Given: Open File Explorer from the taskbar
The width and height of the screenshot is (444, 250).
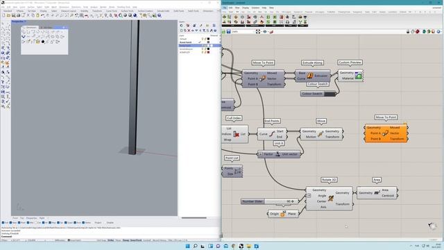Looking at the screenshot, I should coord(248,246).
